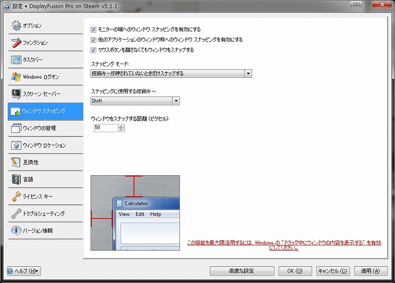The image size is (395, 283).
Task: Open the タスクバー settings page
Action: point(45,60)
